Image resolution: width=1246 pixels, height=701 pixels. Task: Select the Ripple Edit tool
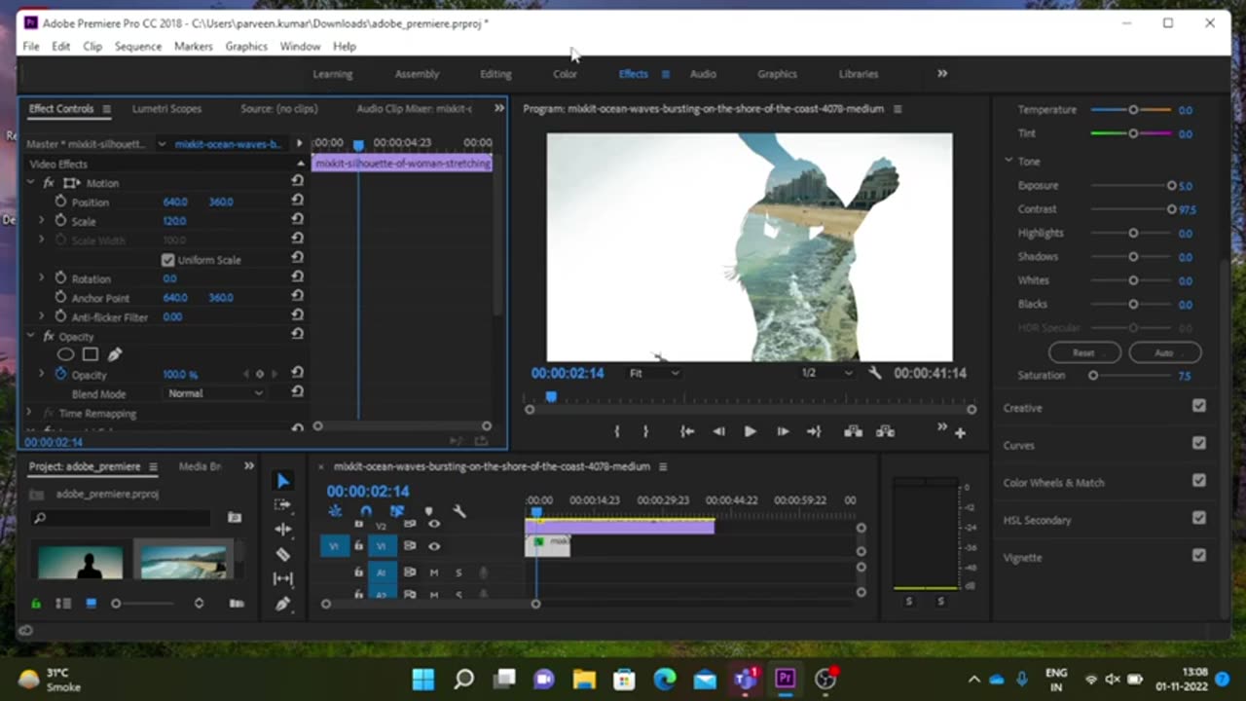click(x=282, y=529)
